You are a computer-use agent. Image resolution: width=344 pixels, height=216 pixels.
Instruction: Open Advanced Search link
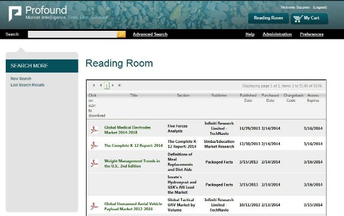tap(150, 34)
